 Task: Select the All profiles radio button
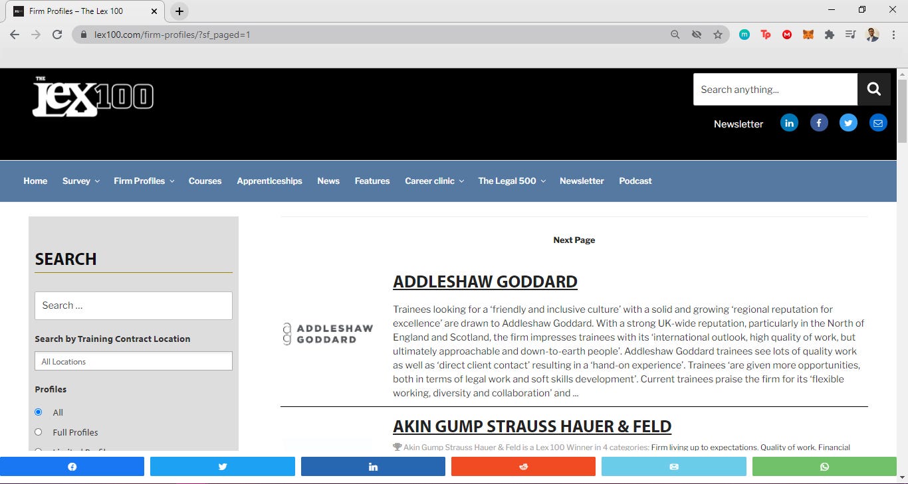click(38, 412)
